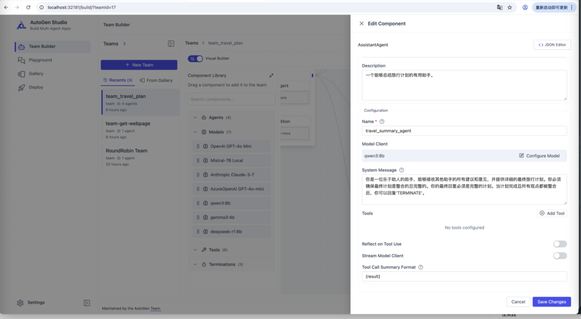This screenshot has width=581, height=319.
Task: Go back in the browser
Action: [x=6, y=7]
